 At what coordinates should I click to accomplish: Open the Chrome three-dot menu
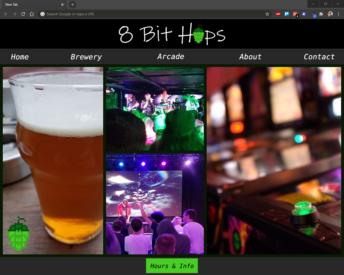(x=338, y=14)
